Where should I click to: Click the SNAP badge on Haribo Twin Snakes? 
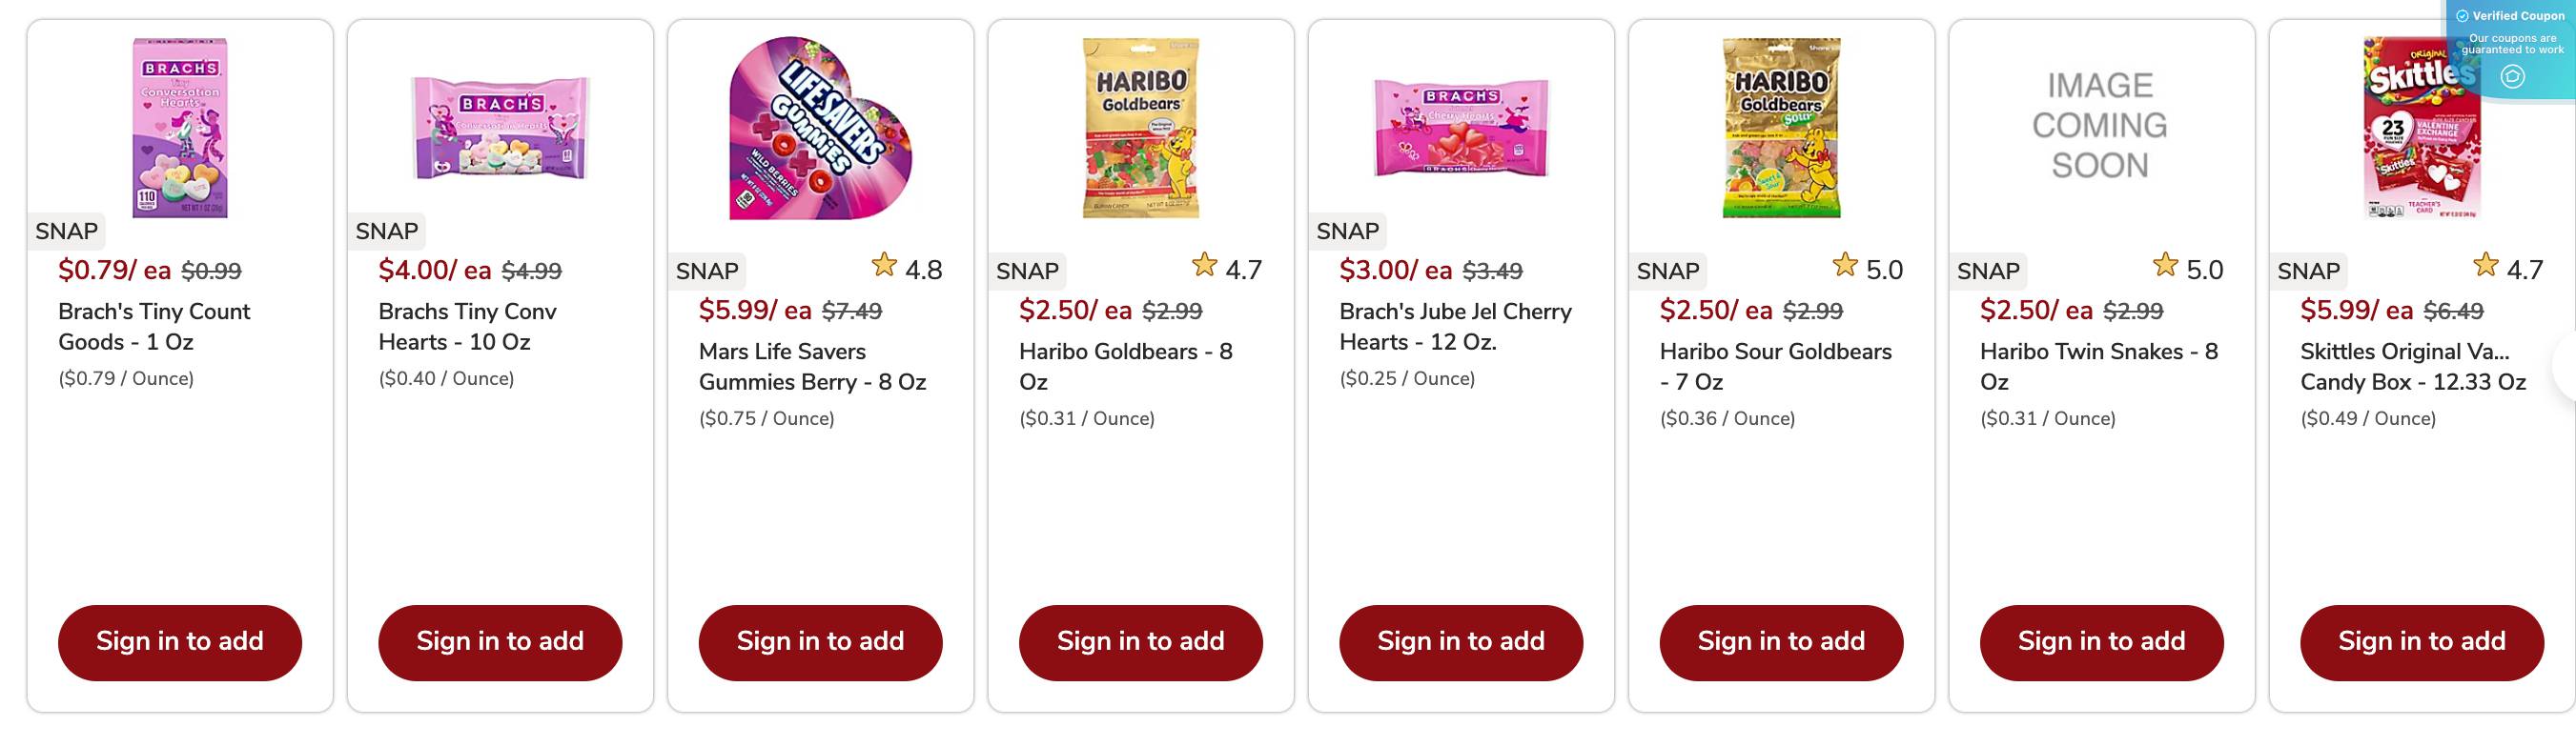tap(1988, 270)
